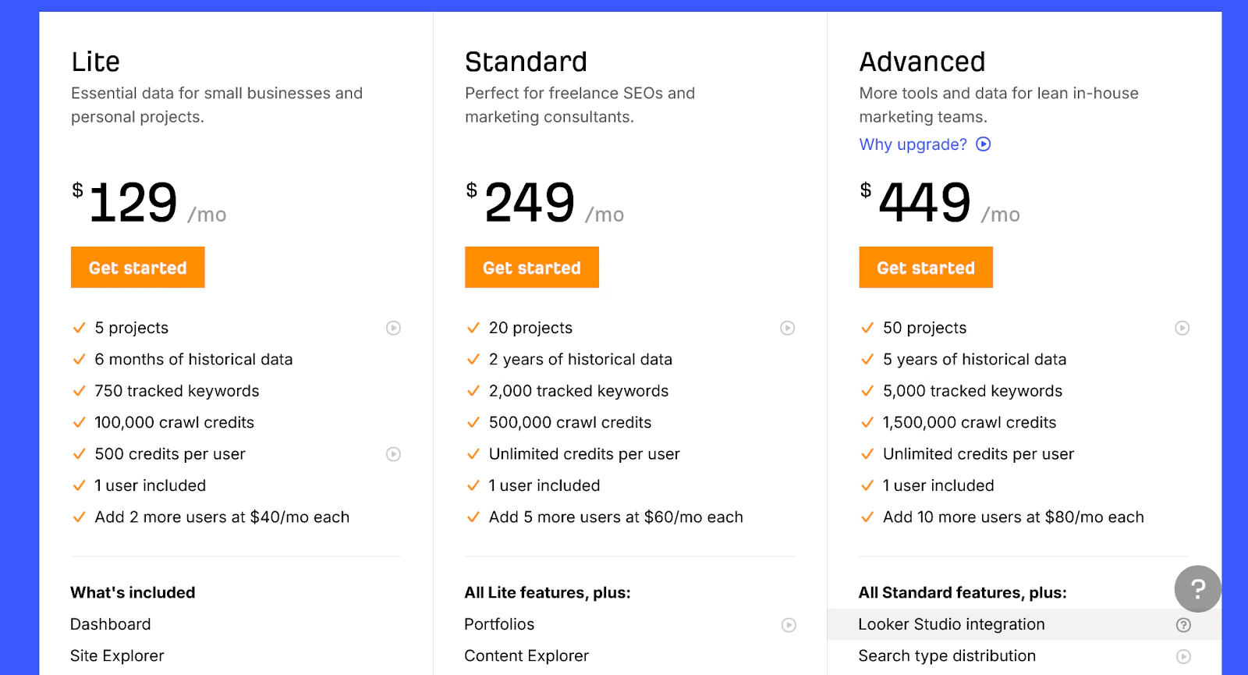This screenshot has height=675, width=1248.
Task: Click the Standard plan heading
Action: [x=526, y=62]
